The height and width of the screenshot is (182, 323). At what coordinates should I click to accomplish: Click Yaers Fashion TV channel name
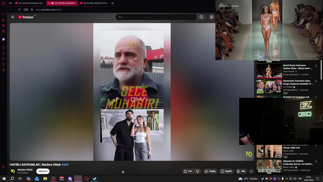point(290,72)
